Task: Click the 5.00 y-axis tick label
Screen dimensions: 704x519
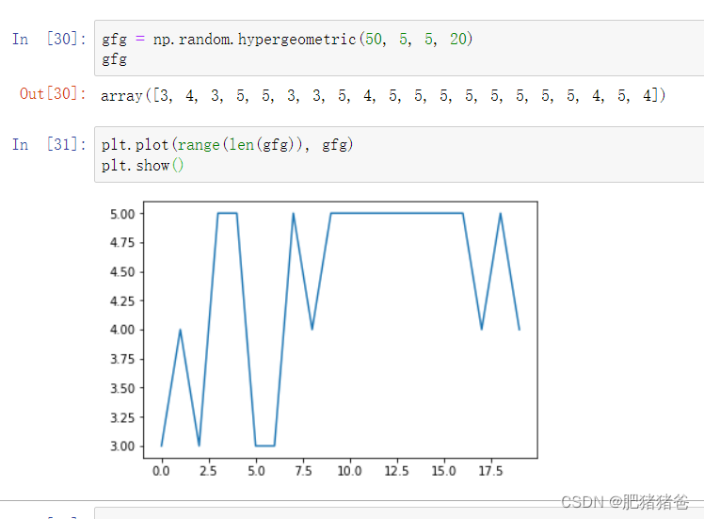Action: pyautogui.click(x=122, y=214)
